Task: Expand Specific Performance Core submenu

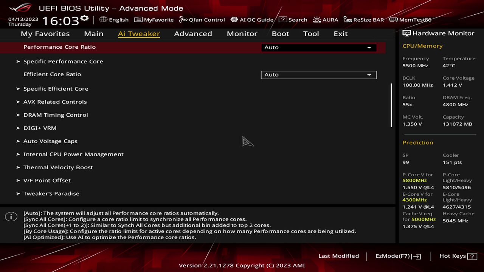Action: coord(63,61)
